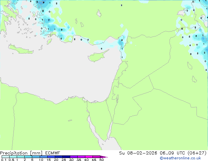This screenshot has width=208, height=161.
Task: Click the 1–2 mm legend color swatch
Action: 21,157
